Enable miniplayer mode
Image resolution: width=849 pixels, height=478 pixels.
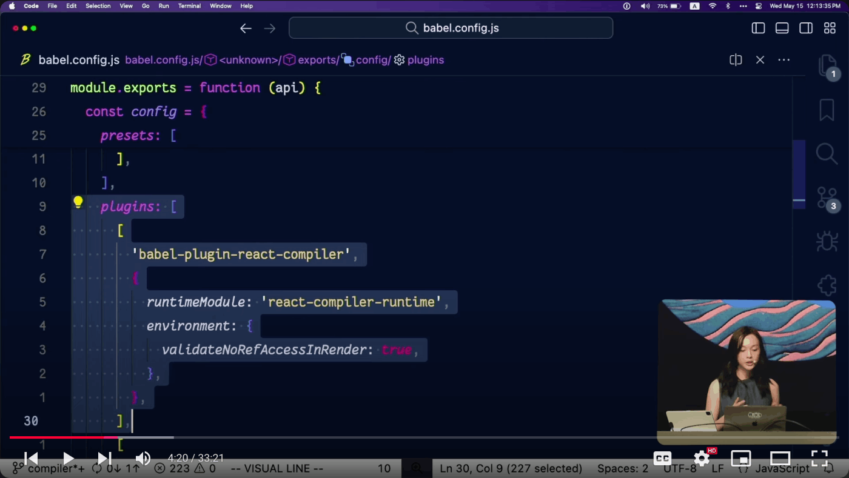click(741, 459)
